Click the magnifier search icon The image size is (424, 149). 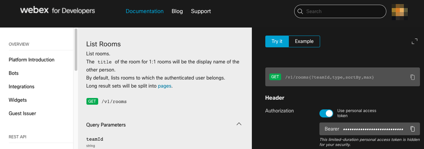(x=300, y=11)
